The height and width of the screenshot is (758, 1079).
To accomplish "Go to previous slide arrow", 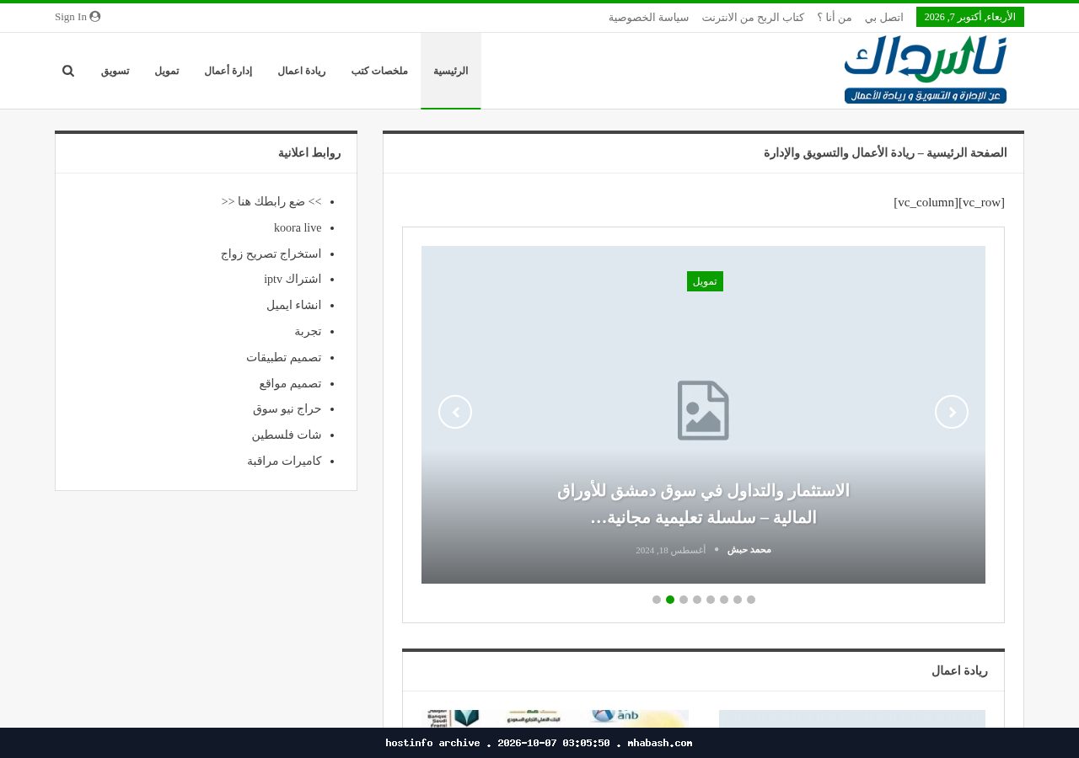I will (455, 412).
